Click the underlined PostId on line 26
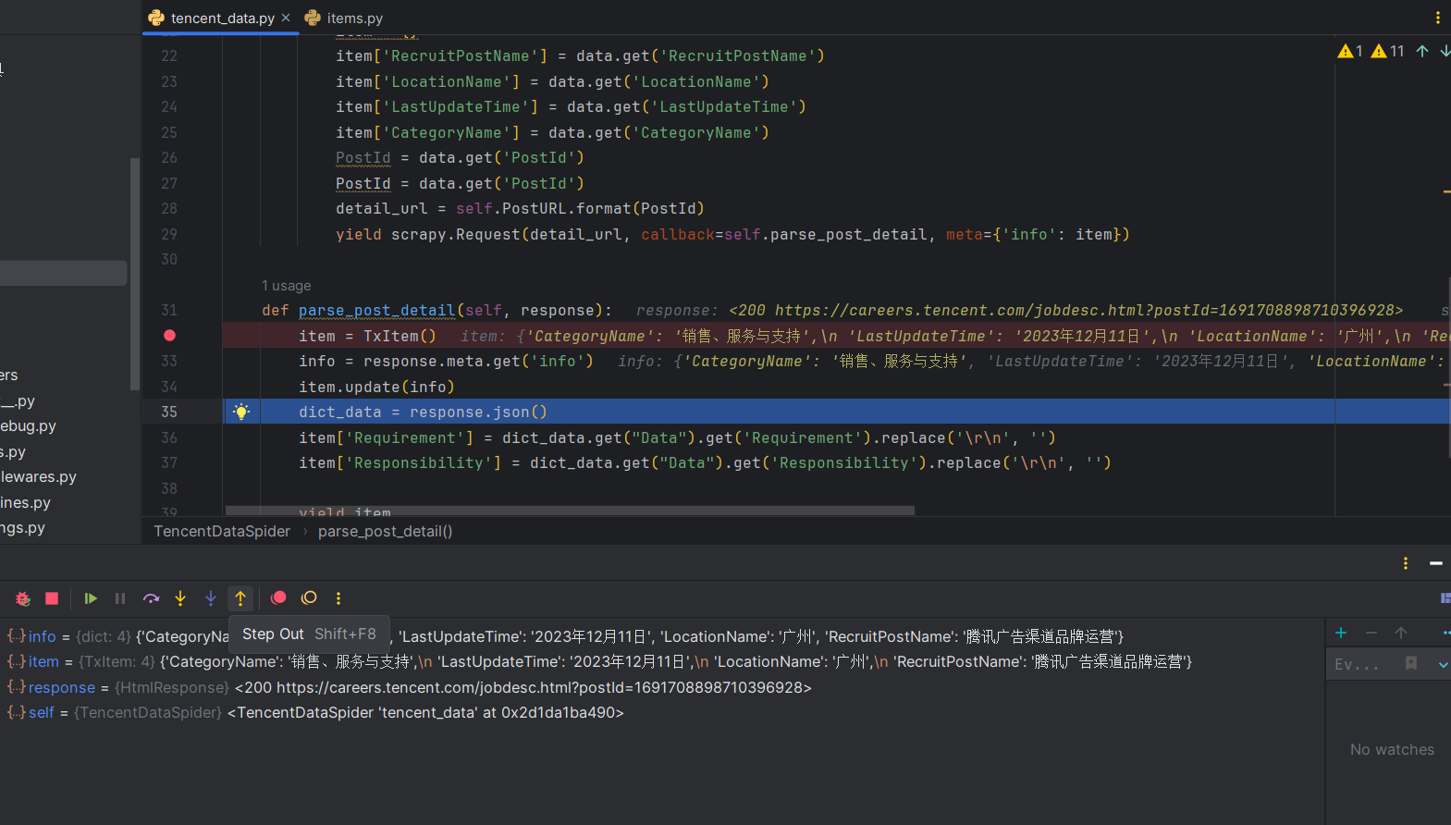Image resolution: width=1451 pixels, height=825 pixels. 363,158
